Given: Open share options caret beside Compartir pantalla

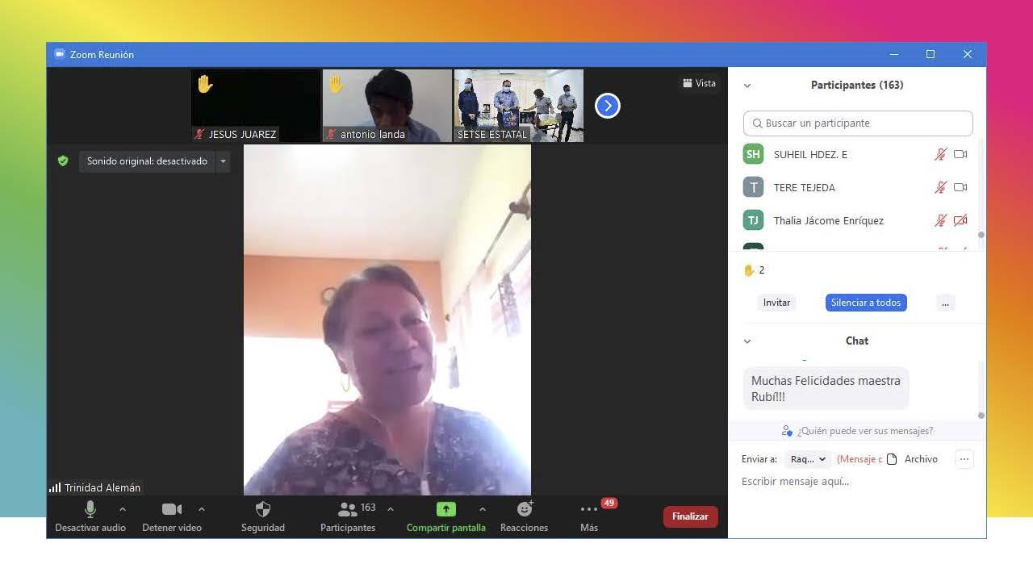Looking at the screenshot, I should point(483,509).
